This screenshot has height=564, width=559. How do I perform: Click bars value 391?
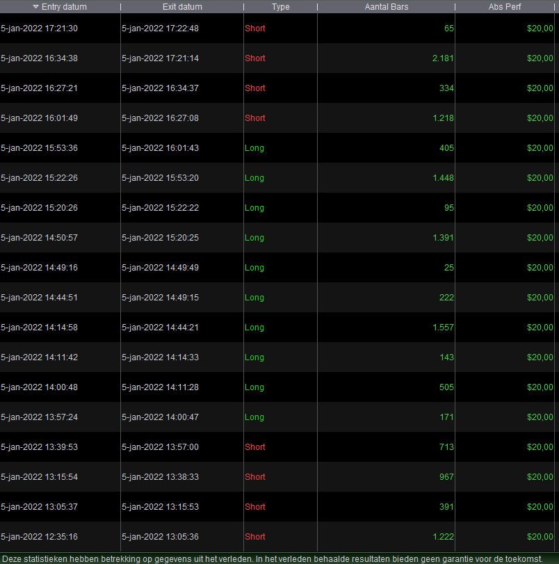[x=446, y=506]
